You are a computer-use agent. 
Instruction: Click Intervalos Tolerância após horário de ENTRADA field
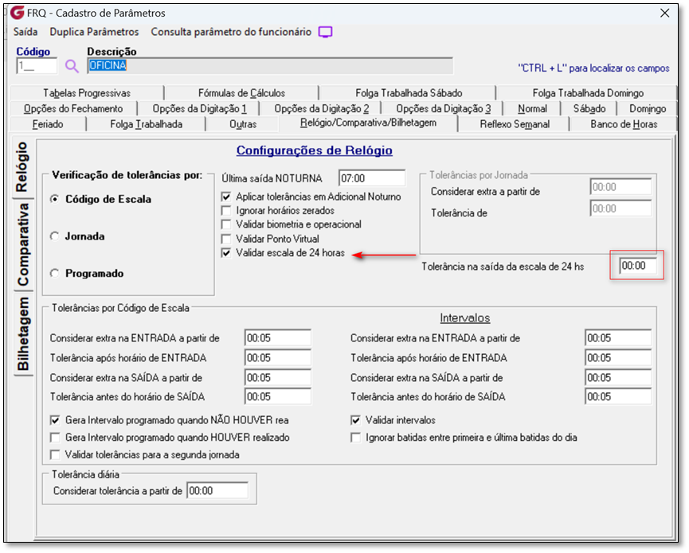(x=618, y=358)
